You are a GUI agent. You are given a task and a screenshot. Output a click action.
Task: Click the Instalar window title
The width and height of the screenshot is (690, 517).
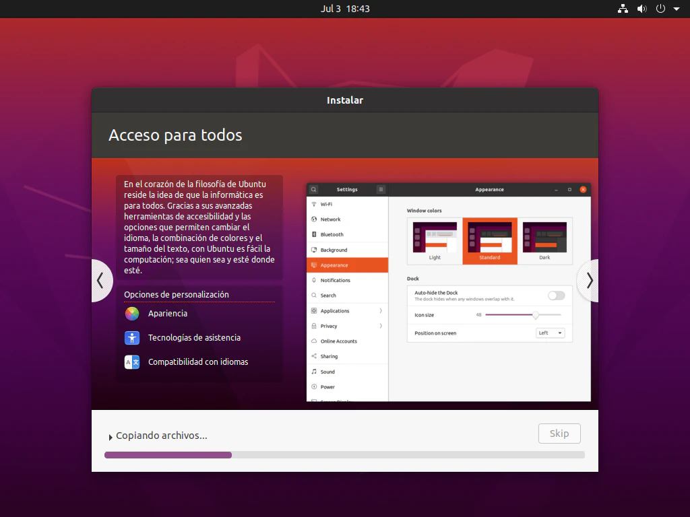[x=345, y=100]
